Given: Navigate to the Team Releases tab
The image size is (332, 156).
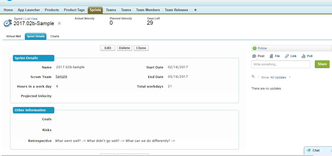Looking at the screenshot, I should click(176, 10).
